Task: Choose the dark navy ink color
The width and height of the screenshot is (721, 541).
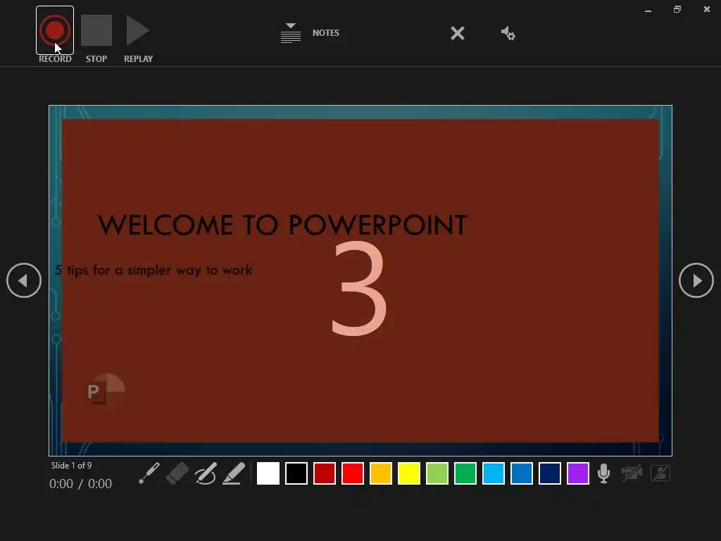Action: point(549,473)
